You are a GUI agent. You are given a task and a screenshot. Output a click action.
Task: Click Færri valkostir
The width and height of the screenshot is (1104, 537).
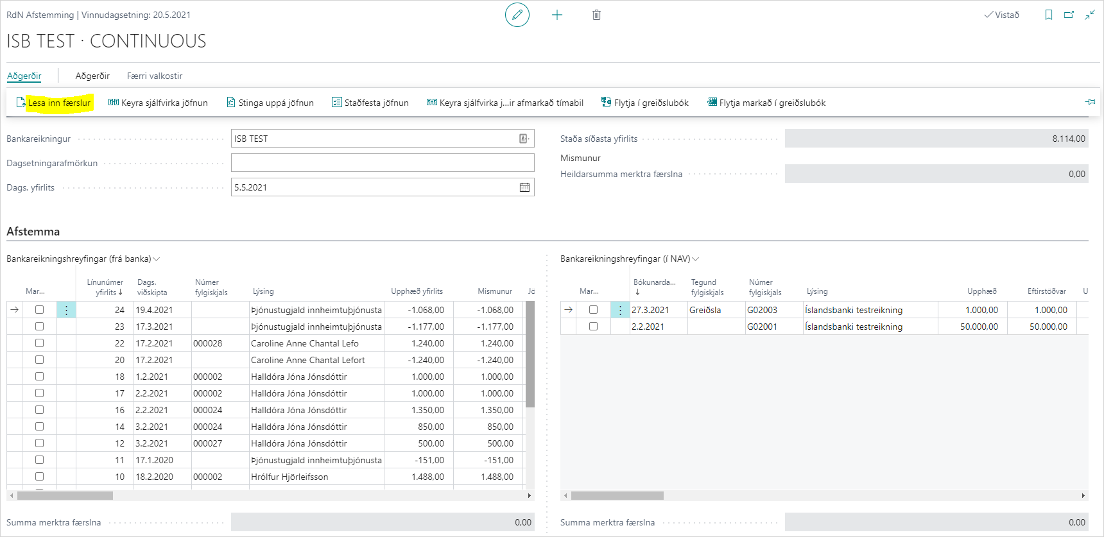pos(155,76)
